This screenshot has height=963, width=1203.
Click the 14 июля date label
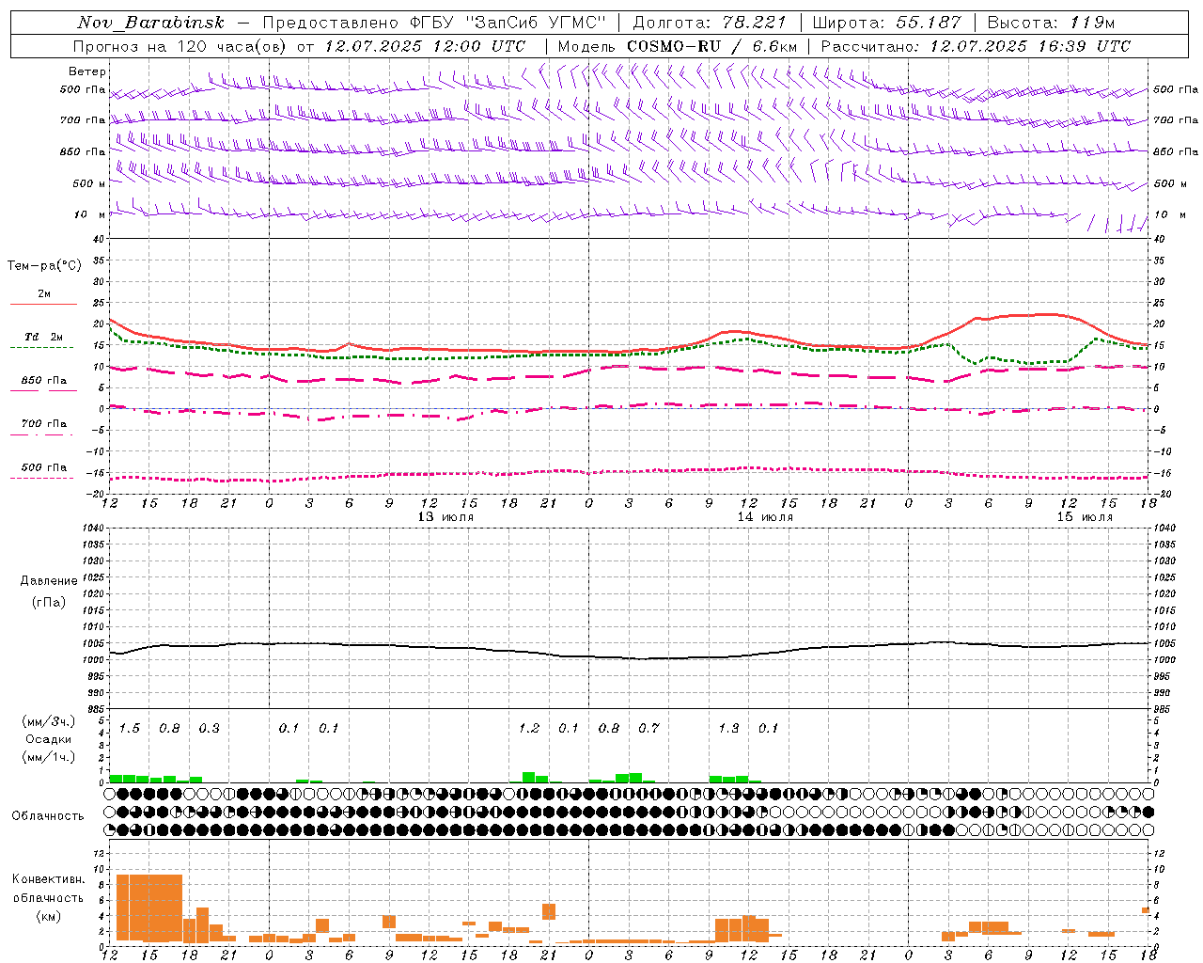[x=765, y=517]
